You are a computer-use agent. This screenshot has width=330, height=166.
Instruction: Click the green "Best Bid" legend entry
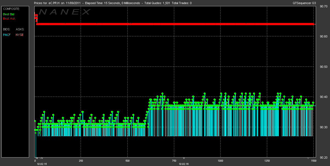[9, 14]
